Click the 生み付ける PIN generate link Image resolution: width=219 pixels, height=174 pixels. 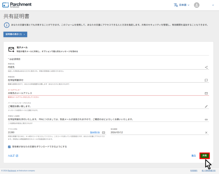click(95, 132)
